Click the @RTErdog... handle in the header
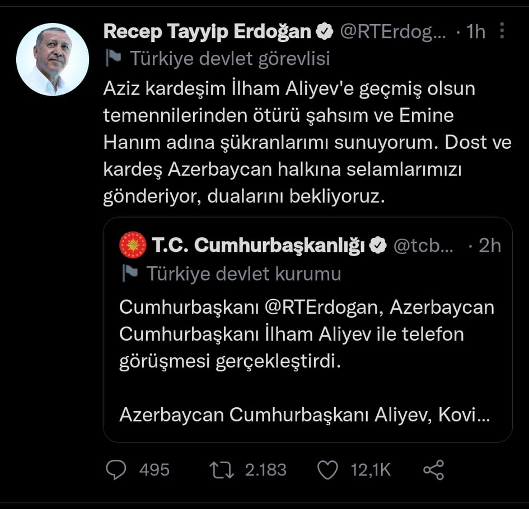Image resolution: width=529 pixels, height=509 pixels. pyautogui.click(x=393, y=32)
